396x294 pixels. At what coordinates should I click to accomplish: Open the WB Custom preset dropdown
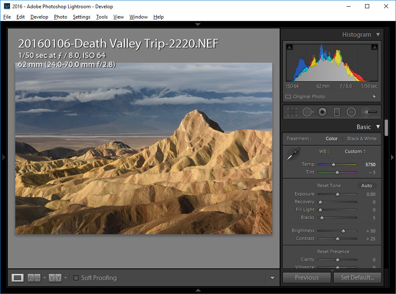[x=355, y=151]
